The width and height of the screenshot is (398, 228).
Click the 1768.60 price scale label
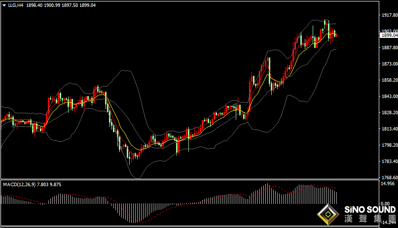[x=390, y=178]
